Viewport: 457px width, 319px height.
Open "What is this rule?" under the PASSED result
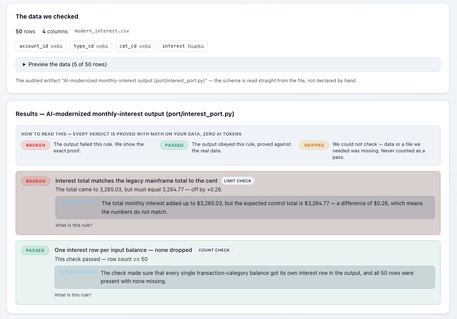pyautogui.click(x=73, y=295)
